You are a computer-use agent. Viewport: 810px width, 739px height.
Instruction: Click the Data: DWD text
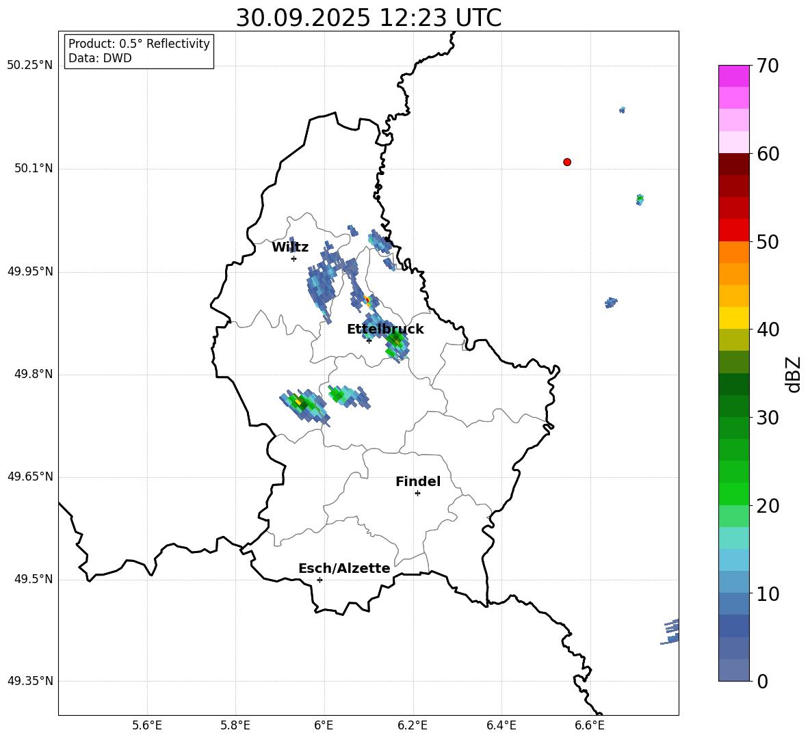pos(100,58)
